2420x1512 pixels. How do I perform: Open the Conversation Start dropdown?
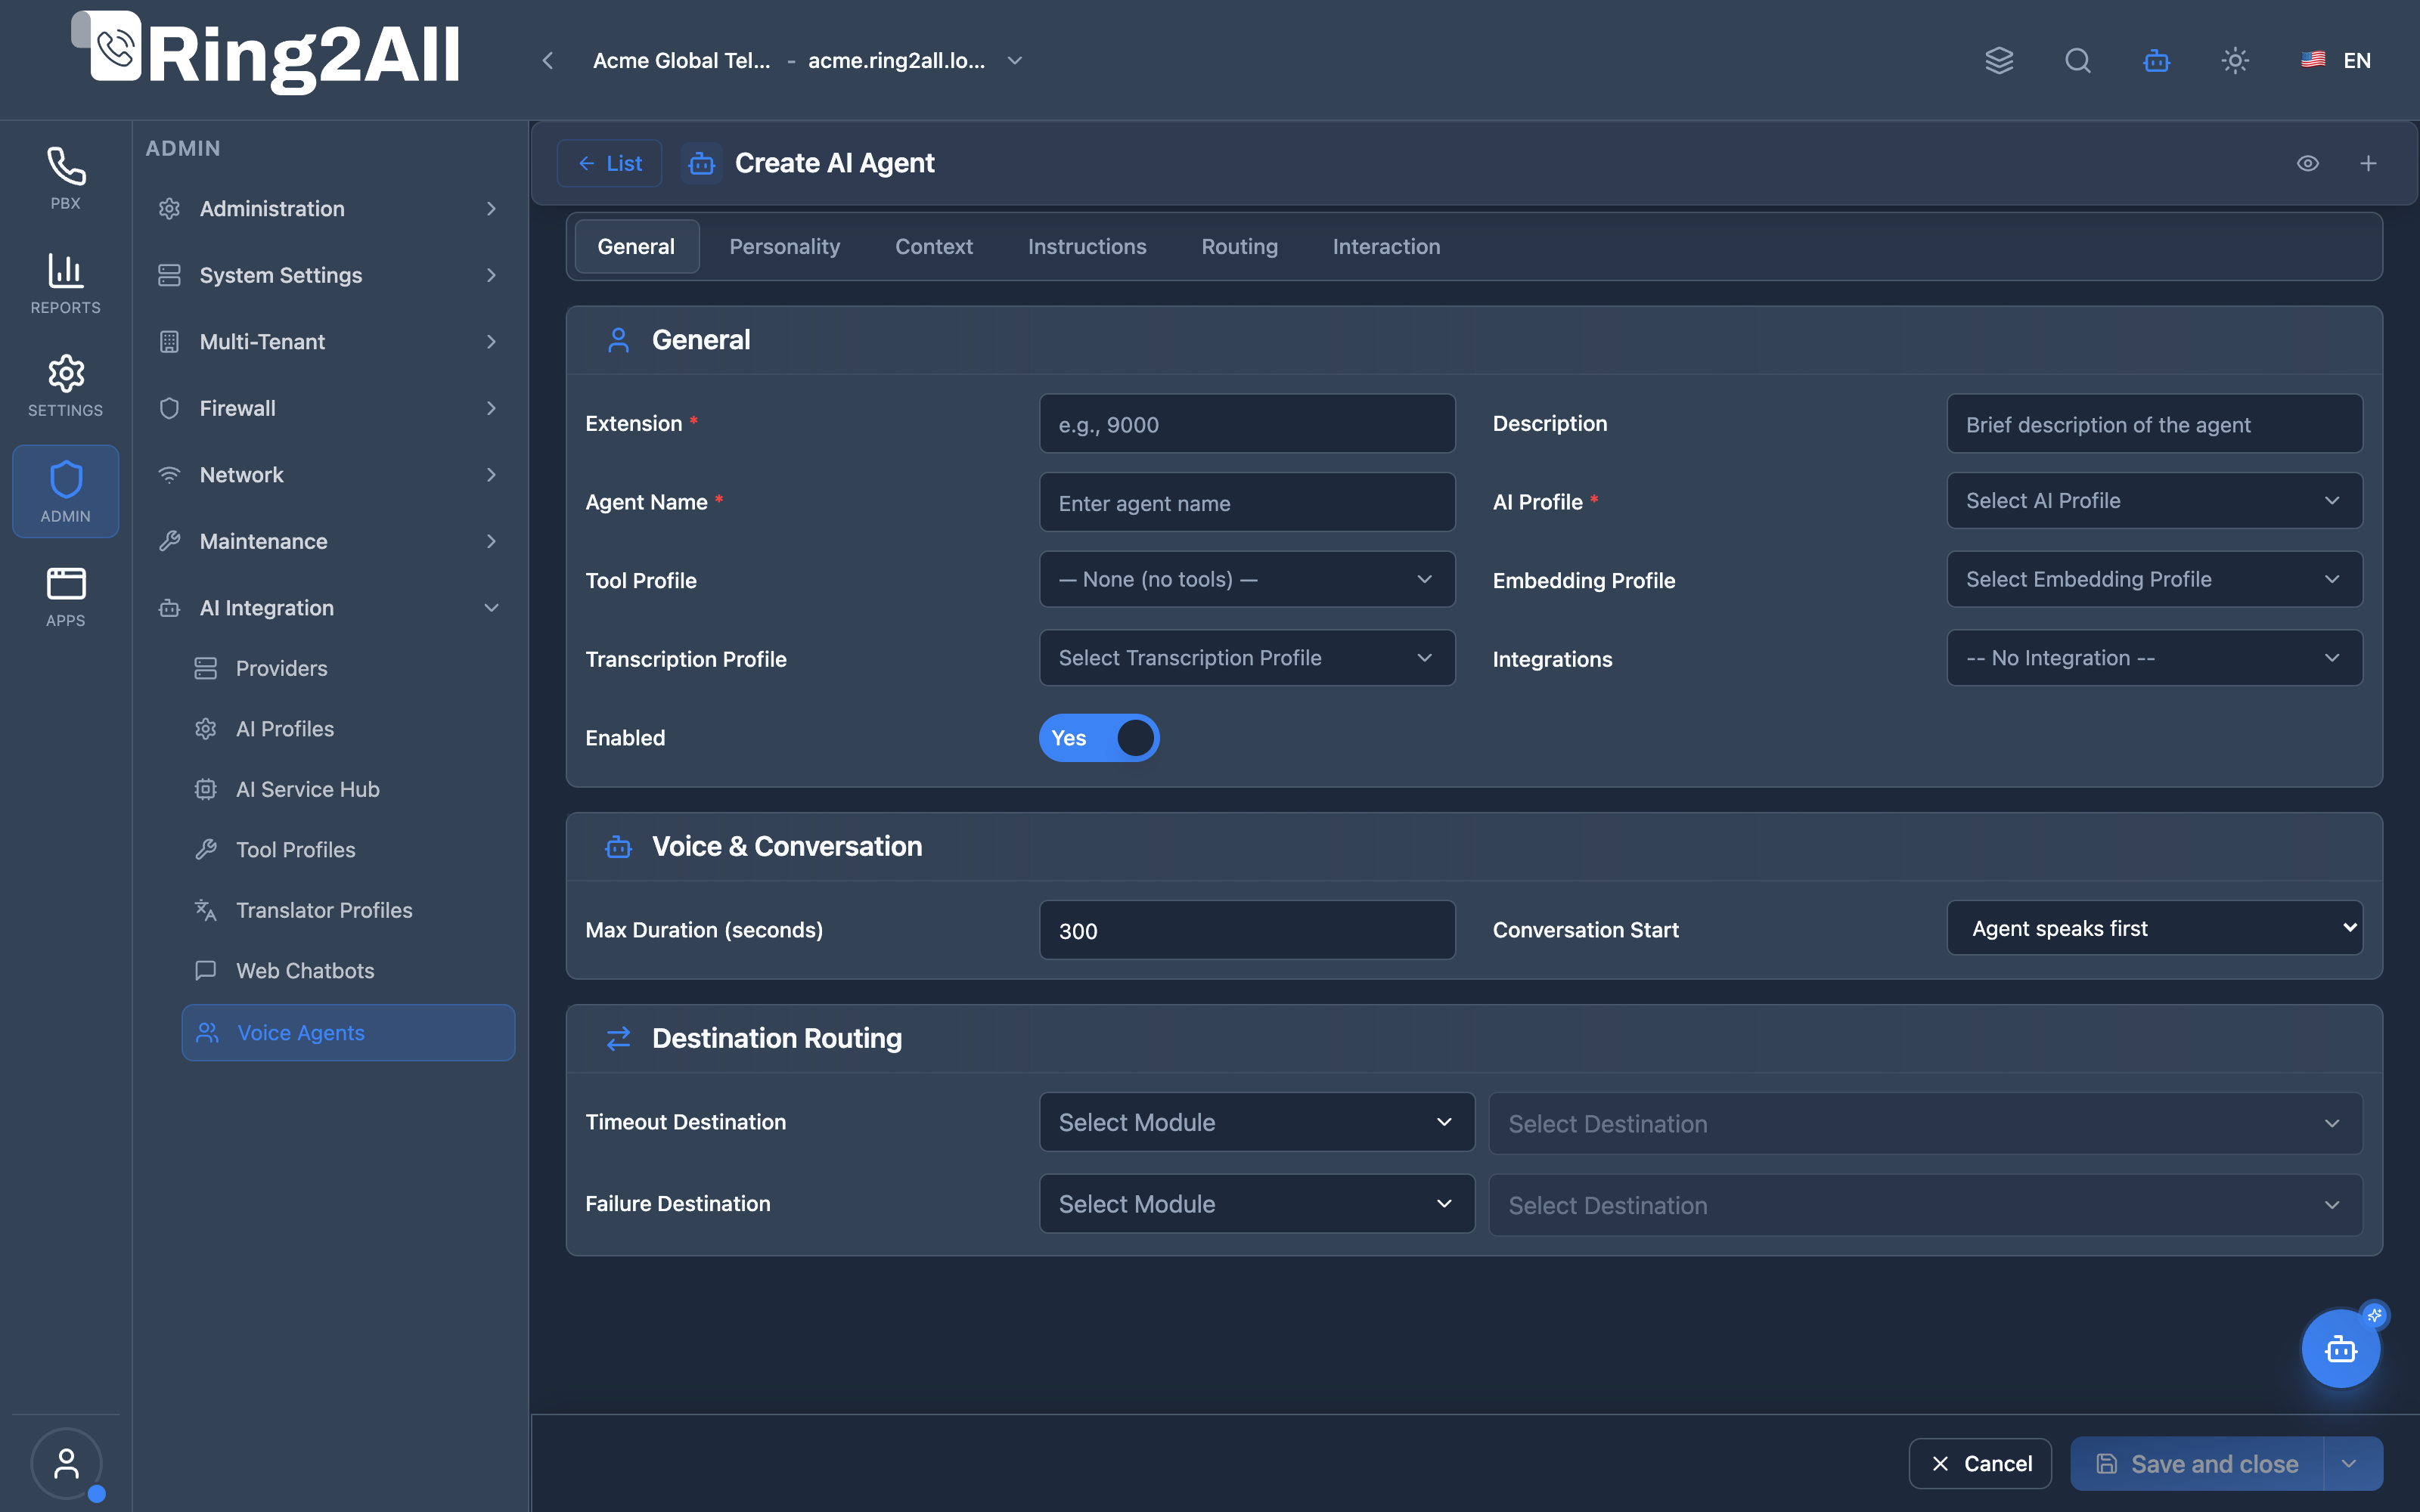[x=2154, y=928]
